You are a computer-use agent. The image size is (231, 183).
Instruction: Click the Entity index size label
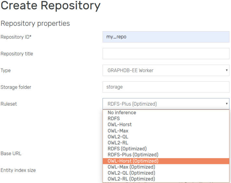(18, 170)
